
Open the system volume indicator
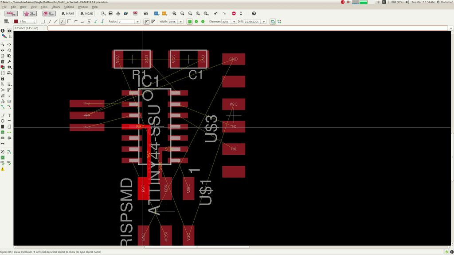click(x=407, y=2)
